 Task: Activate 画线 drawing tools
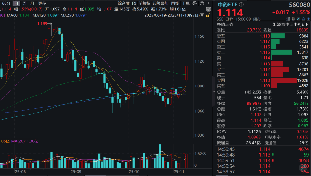click(x=175, y=3)
